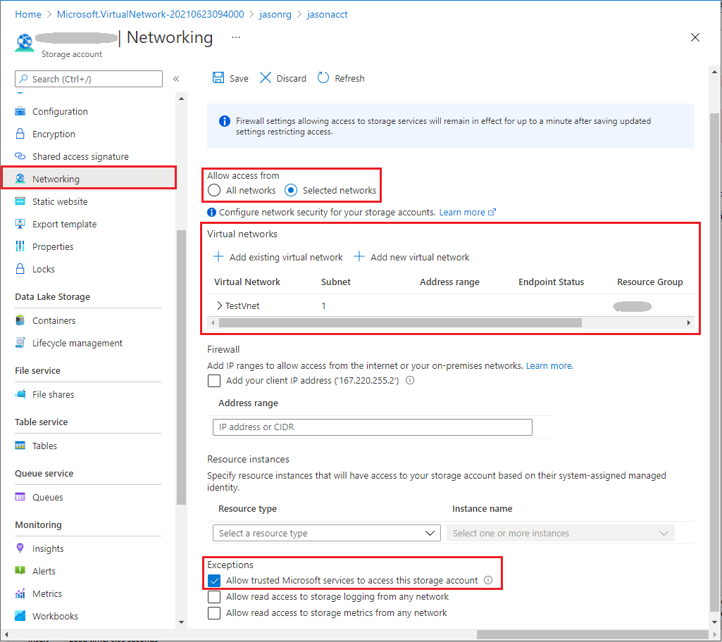Go to Home breadcrumb link
722x642 pixels.
coord(28,14)
